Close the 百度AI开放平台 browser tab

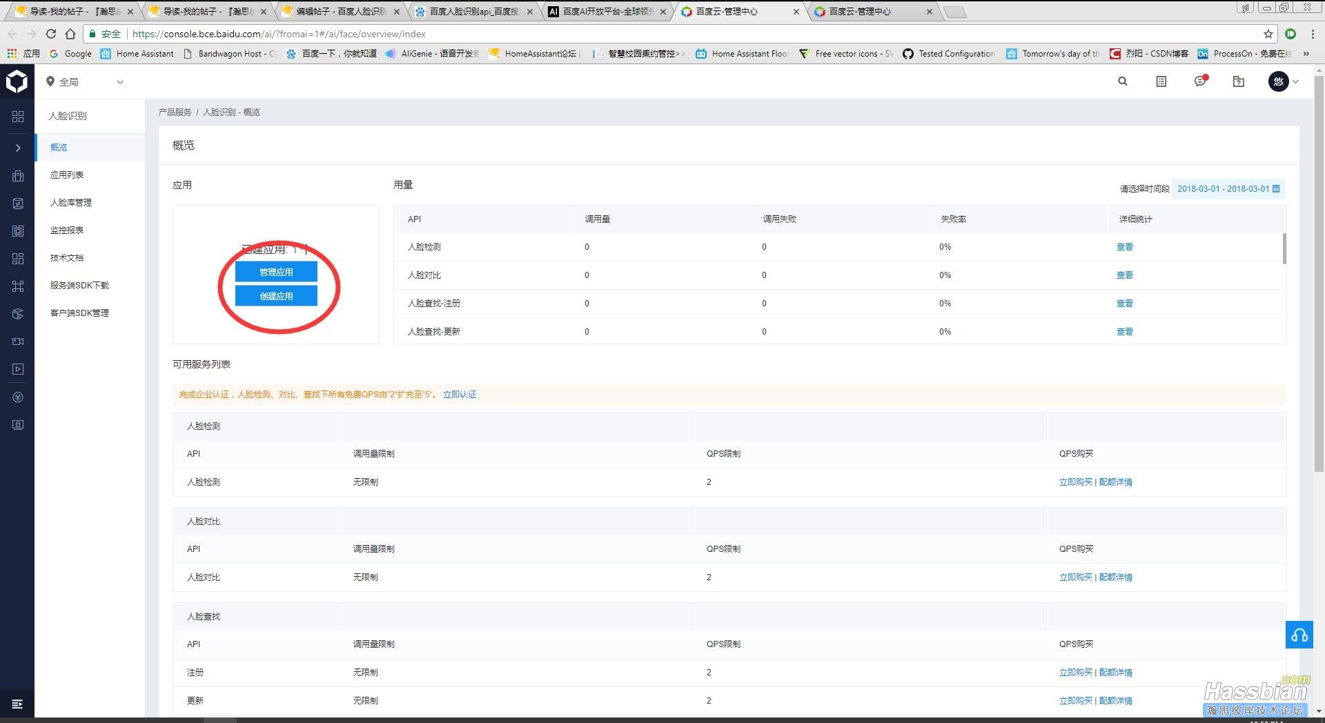coord(663,12)
